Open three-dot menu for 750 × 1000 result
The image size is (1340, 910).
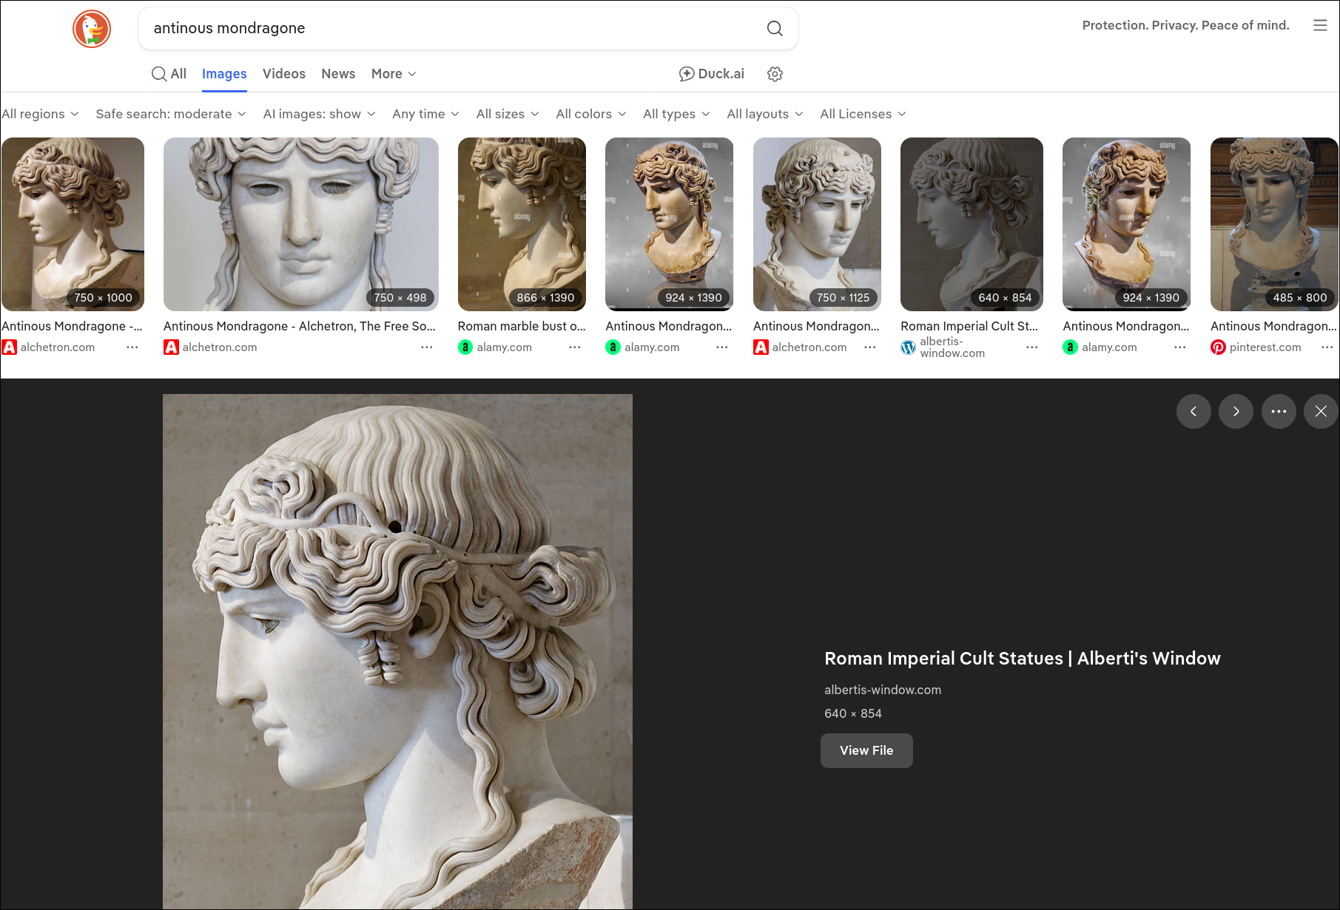(x=132, y=347)
